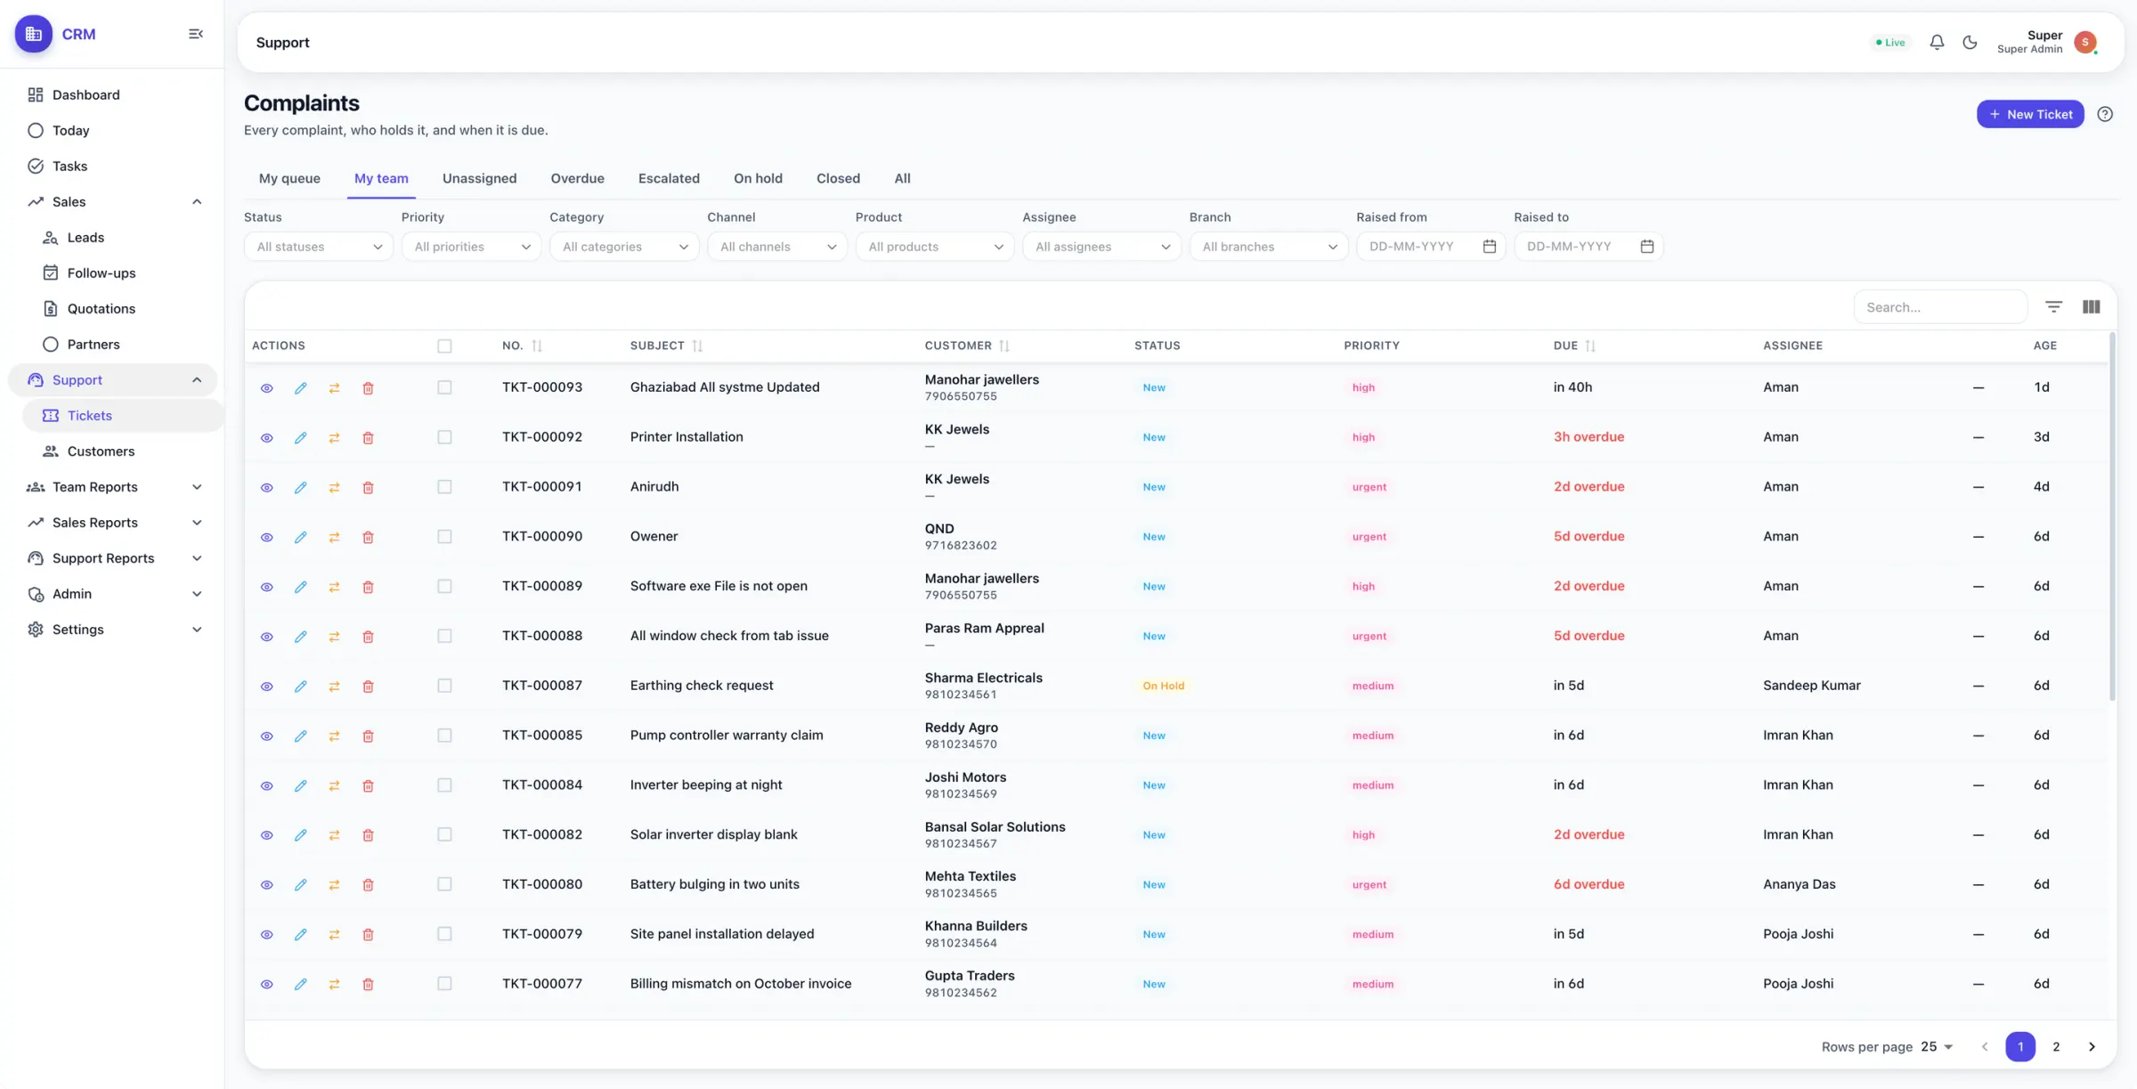The width and height of the screenshot is (2137, 1089).
Task: Open the All statuses dropdown
Action: [319, 247]
